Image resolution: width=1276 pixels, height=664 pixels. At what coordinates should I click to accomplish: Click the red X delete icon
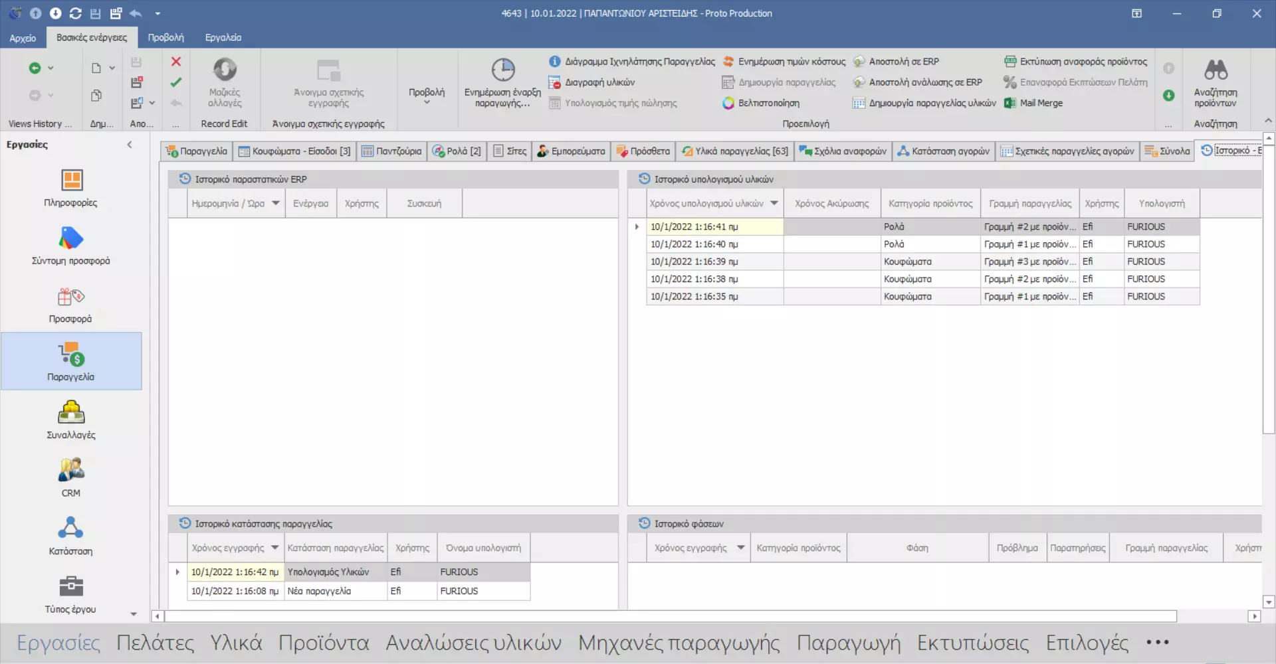(x=176, y=62)
